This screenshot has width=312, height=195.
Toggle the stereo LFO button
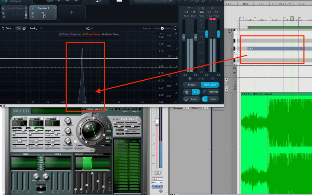point(92,150)
